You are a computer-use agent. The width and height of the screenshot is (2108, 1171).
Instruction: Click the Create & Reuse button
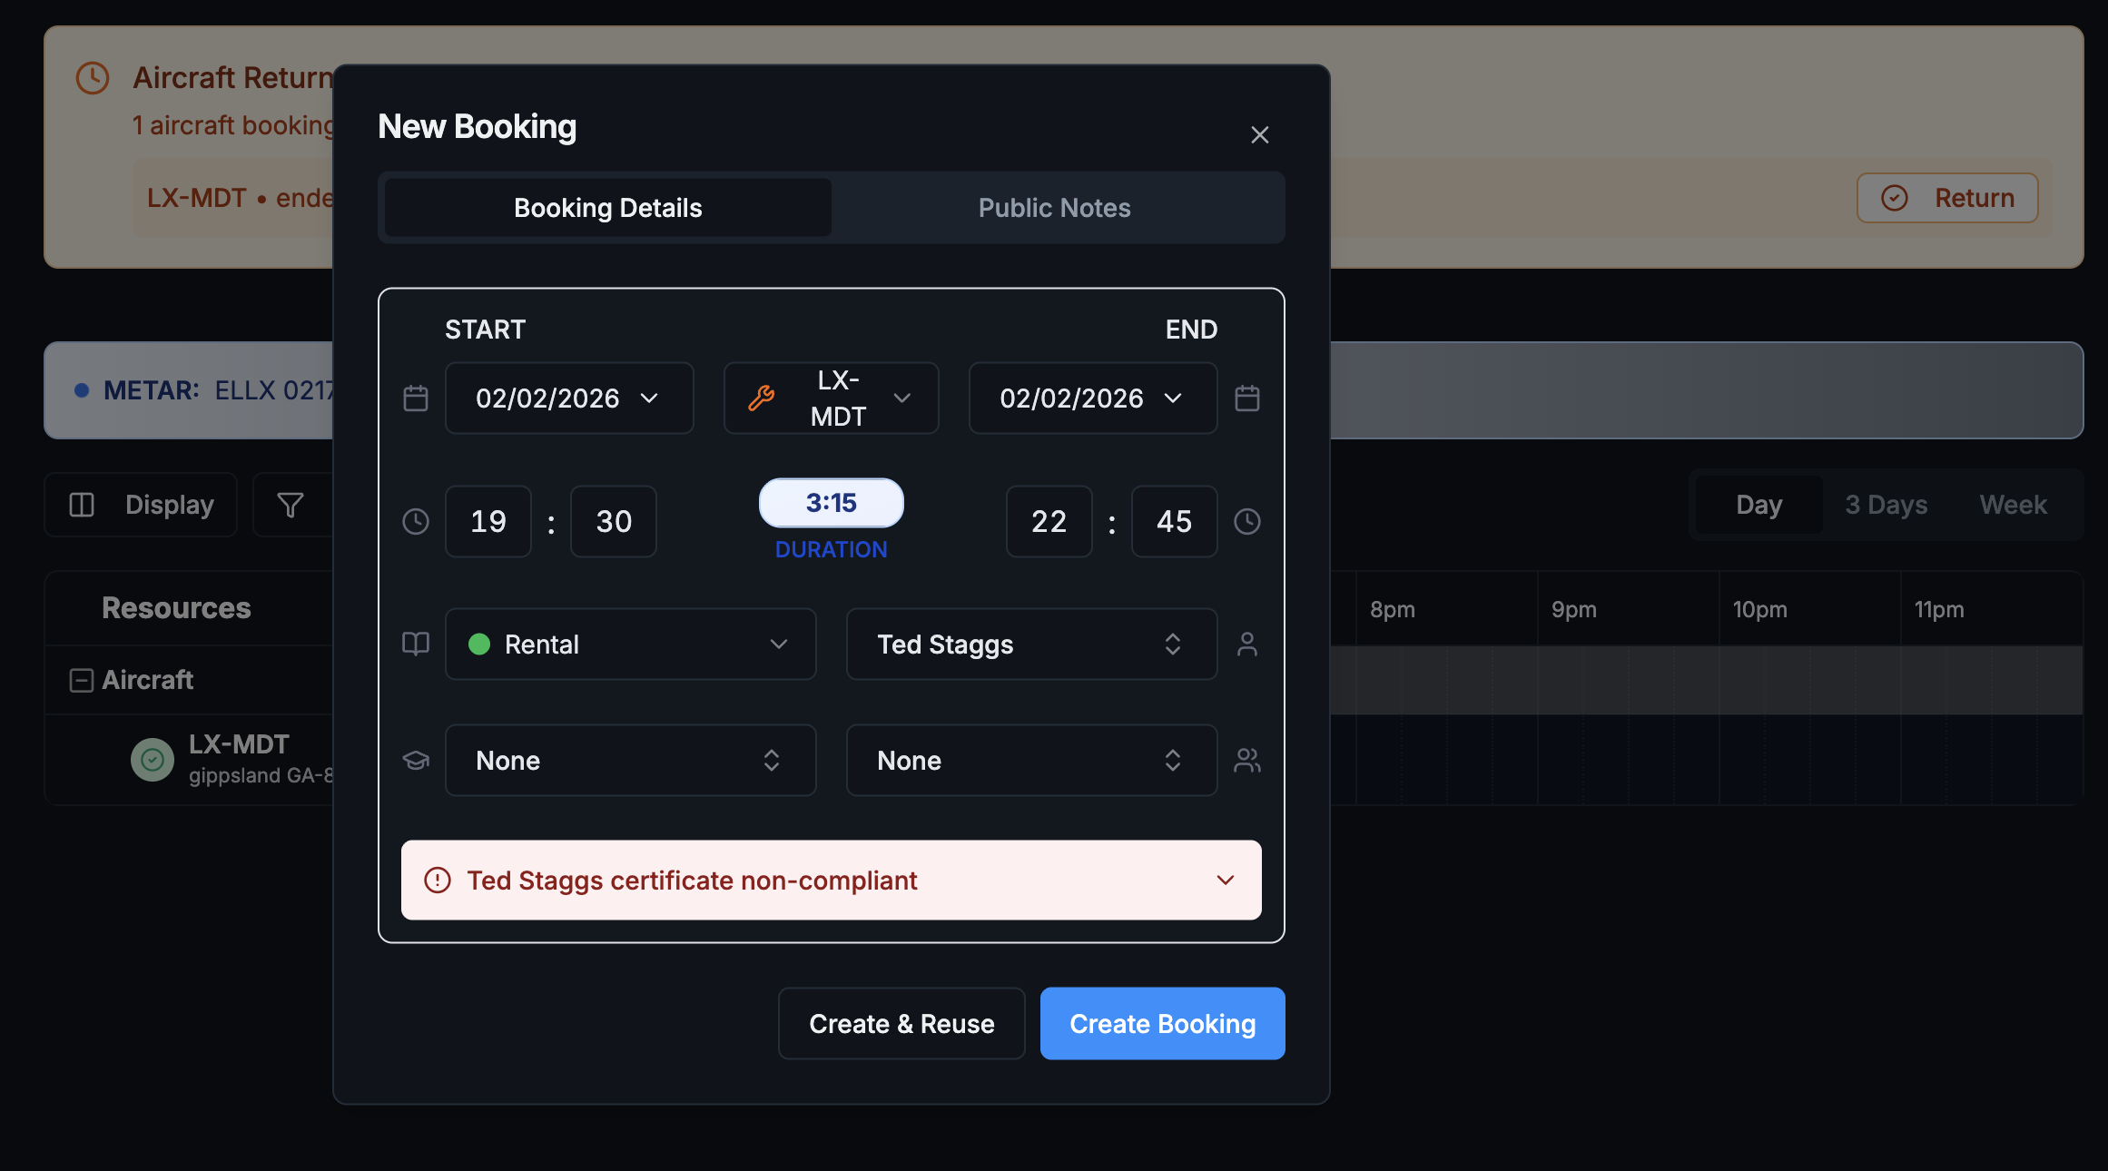[x=901, y=1023]
